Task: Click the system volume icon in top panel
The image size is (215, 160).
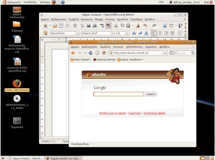Action: pos(175,2)
